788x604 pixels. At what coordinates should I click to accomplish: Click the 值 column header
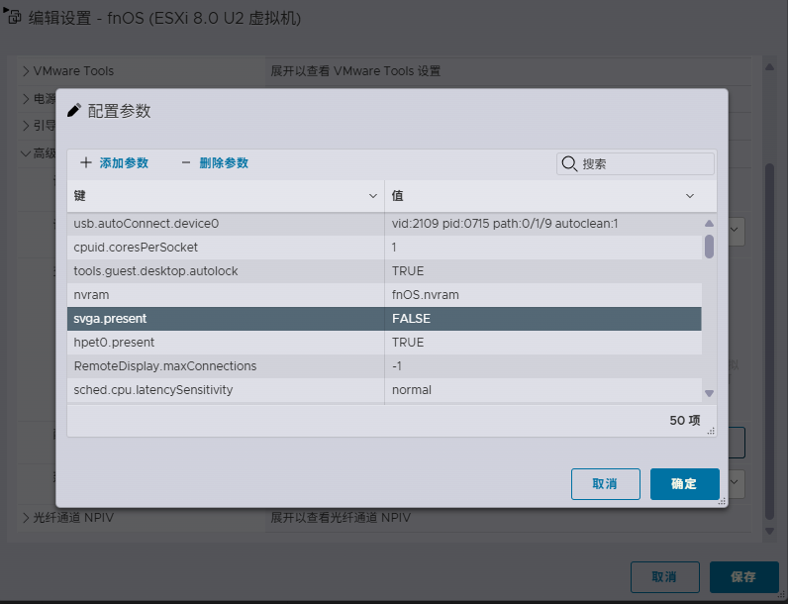(550, 196)
